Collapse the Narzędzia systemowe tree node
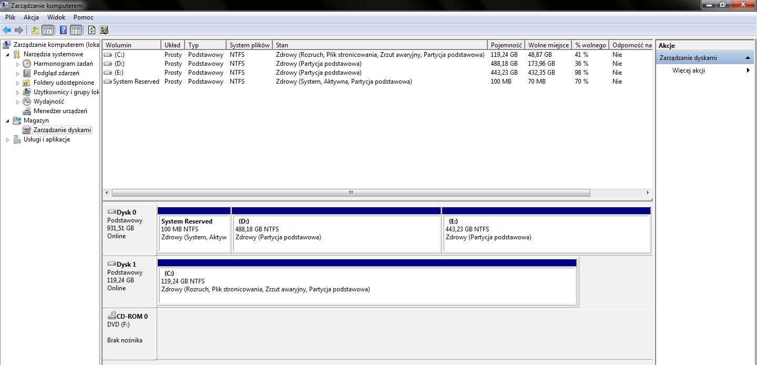The width and height of the screenshot is (757, 365). coord(7,55)
